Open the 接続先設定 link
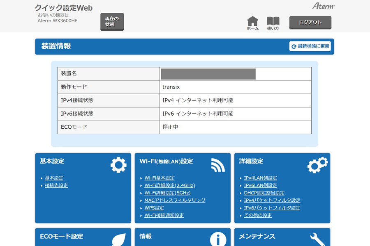This screenshot has height=246, width=370. tap(56, 185)
